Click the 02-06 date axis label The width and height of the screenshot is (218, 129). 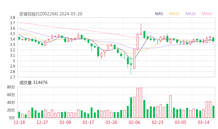[134, 122]
